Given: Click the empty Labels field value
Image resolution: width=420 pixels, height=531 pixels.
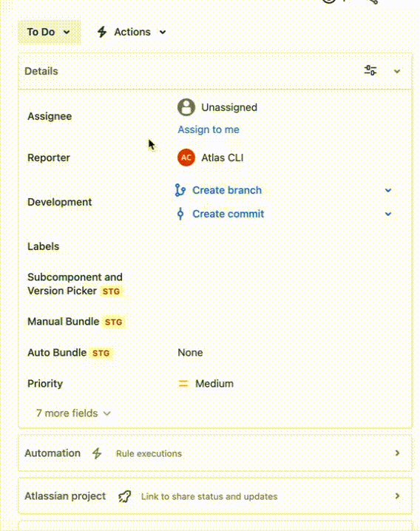Looking at the screenshot, I should 285,246.
